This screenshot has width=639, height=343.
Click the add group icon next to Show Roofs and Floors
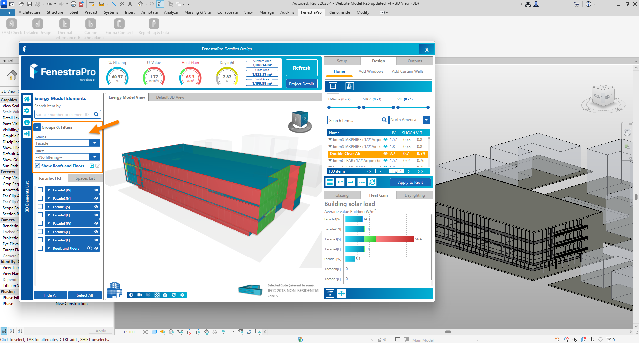(92, 166)
